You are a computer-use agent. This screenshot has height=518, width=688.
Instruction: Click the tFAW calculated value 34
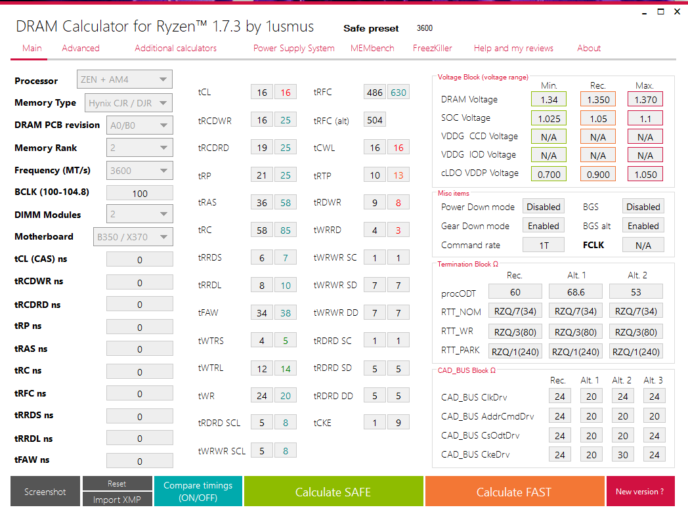click(262, 313)
